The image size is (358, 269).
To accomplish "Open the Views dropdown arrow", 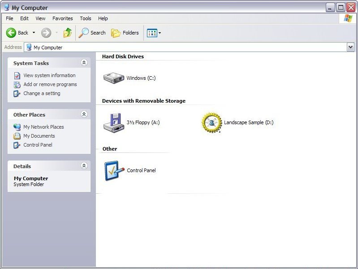I will (x=160, y=33).
